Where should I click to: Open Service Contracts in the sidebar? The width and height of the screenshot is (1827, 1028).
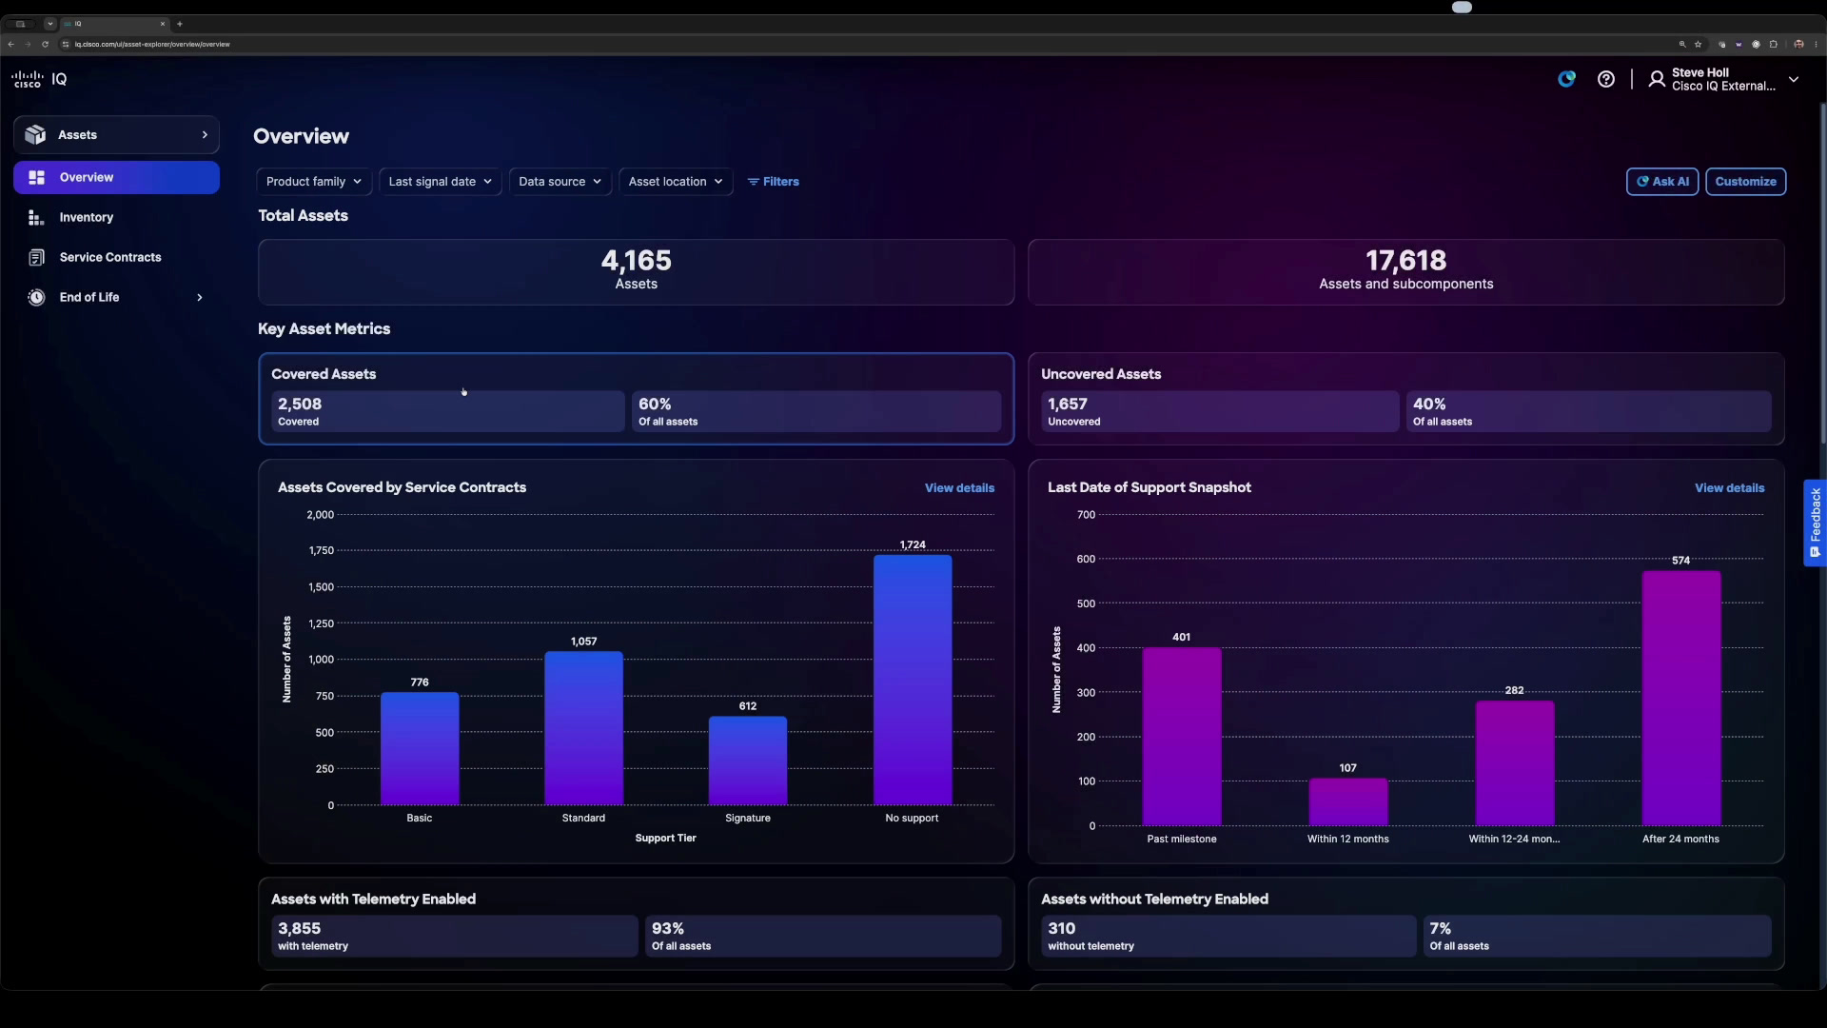click(116, 258)
